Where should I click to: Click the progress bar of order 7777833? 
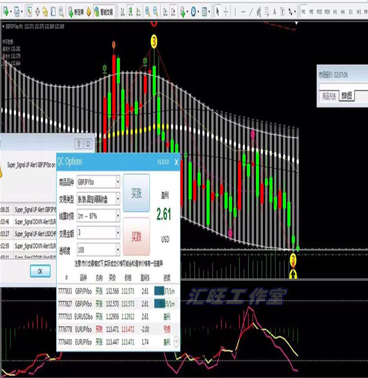[x=164, y=291]
